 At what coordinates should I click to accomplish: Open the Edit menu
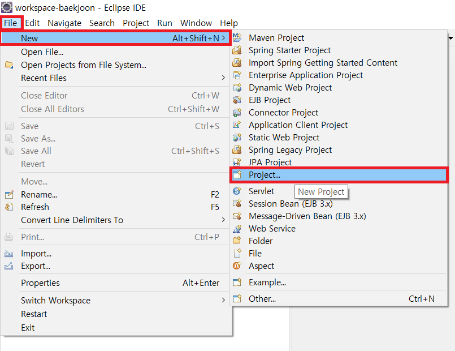(32, 23)
